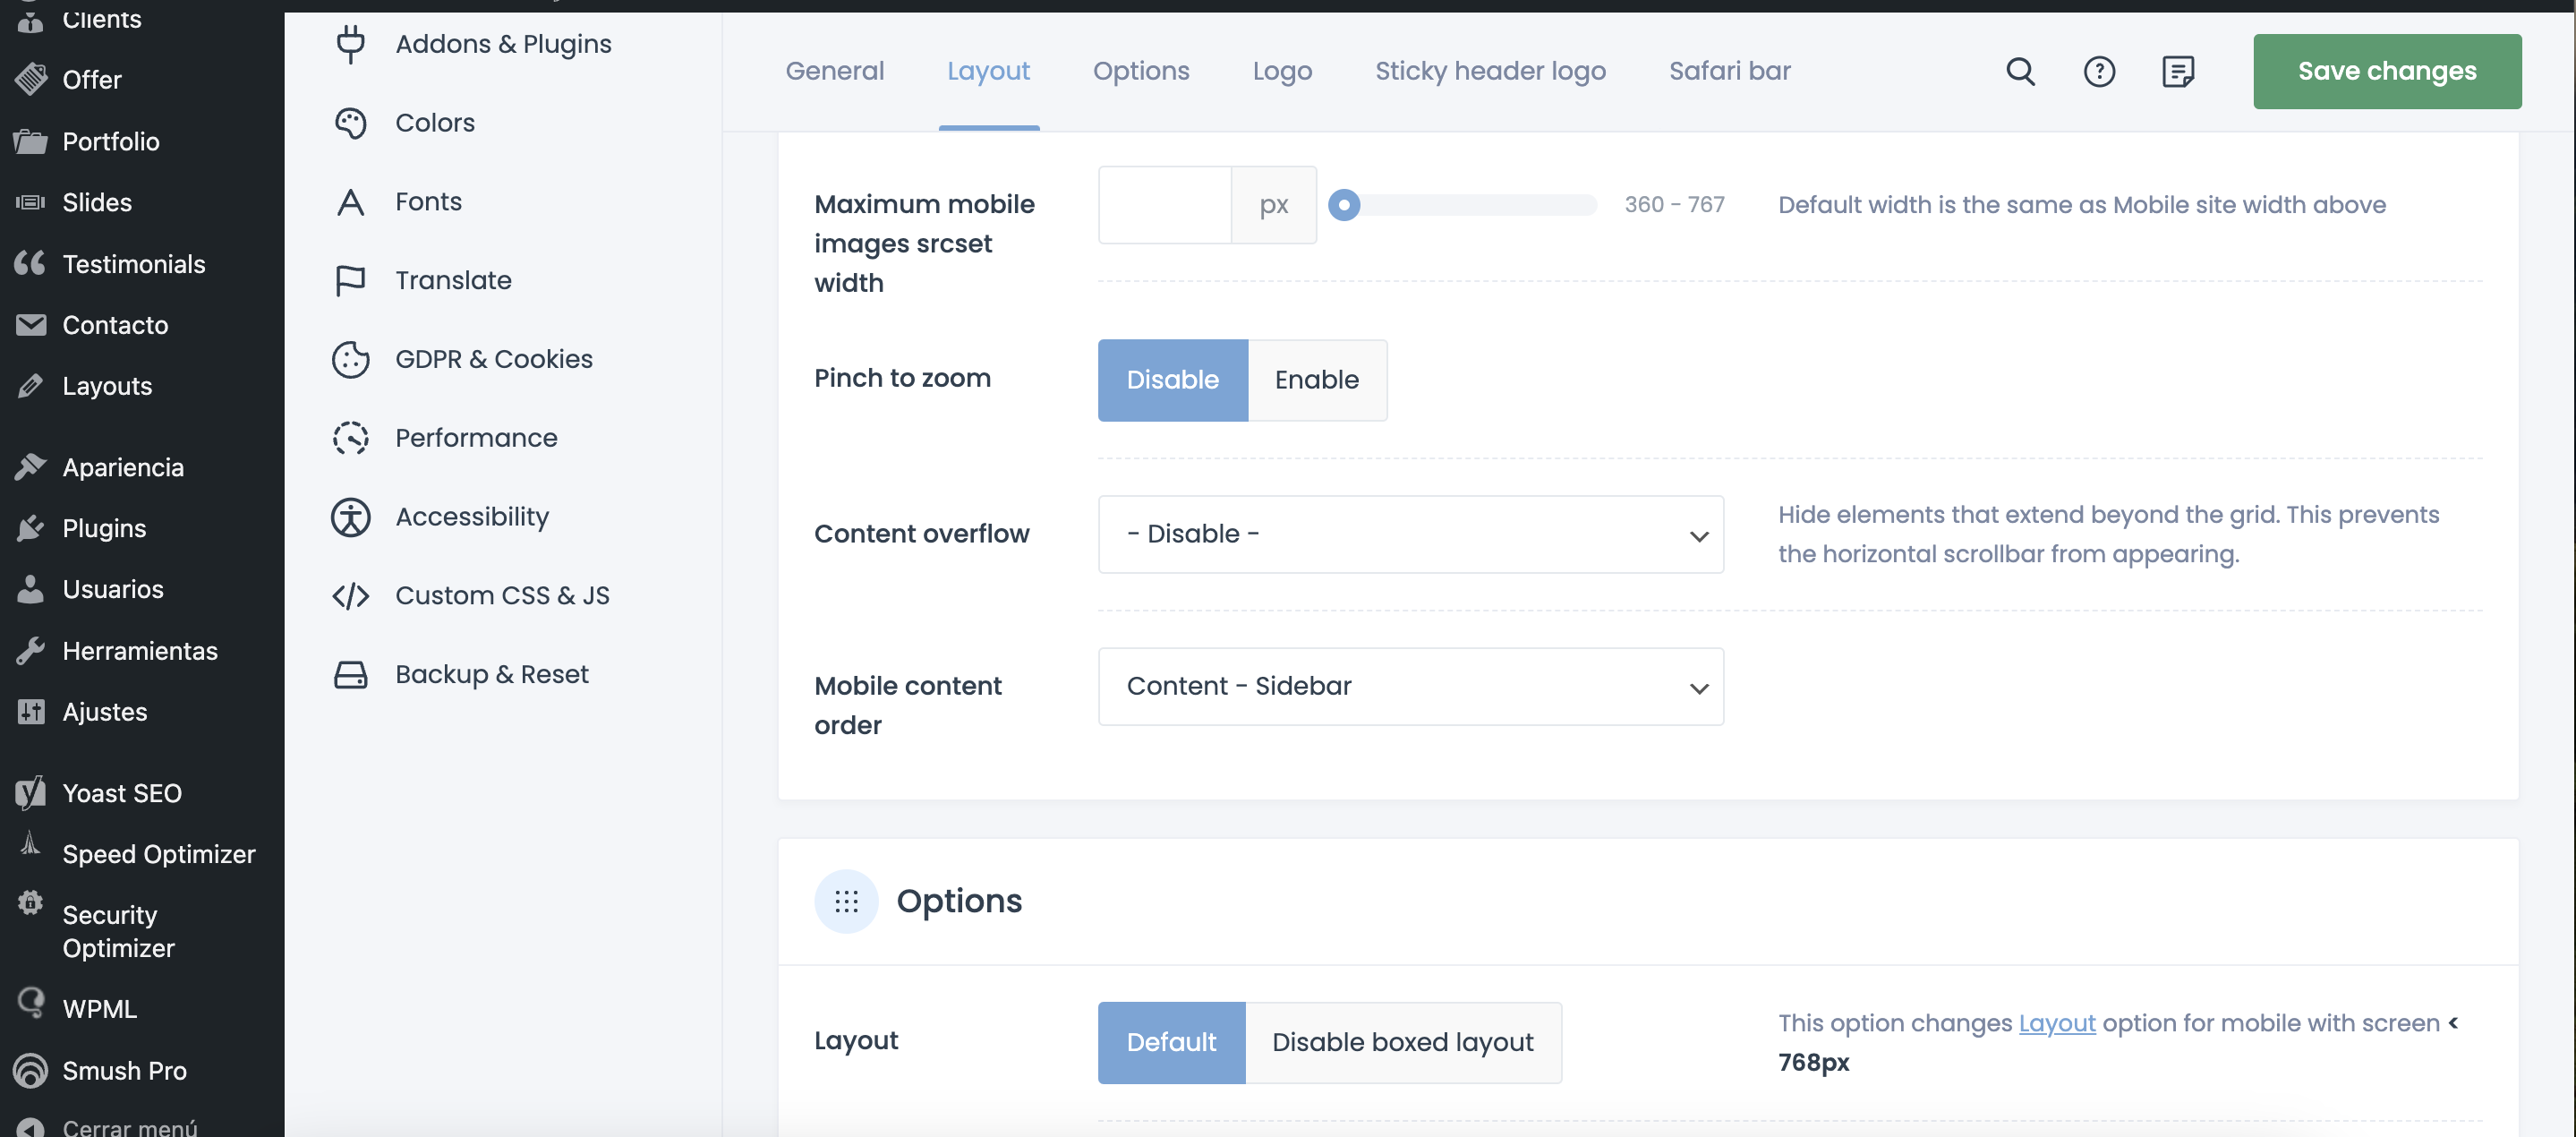
Task: Set Pinch to zoom to Disable
Action: click(1172, 380)
